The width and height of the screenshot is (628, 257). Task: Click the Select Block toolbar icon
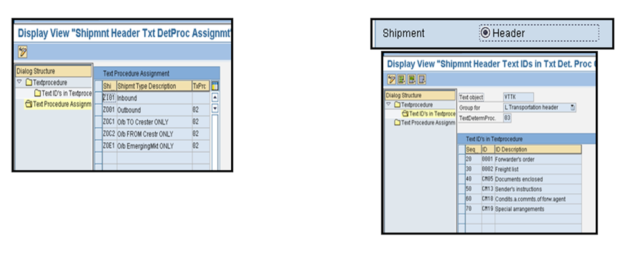point(412,79)
